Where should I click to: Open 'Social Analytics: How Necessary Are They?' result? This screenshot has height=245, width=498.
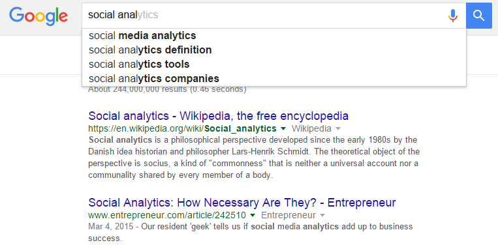click(x=242, y=203)
